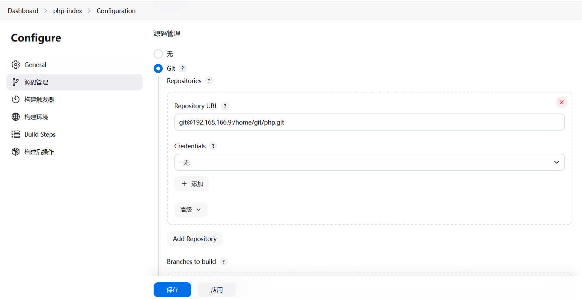This screenshot has height=299, width=582.
Task: Click the plus icon on 添加 button
Action: click(184, 184)
